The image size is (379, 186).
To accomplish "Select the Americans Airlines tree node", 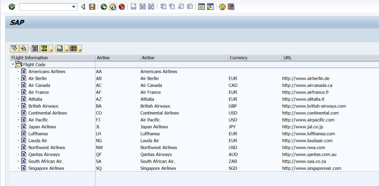I will click(47, 72).
